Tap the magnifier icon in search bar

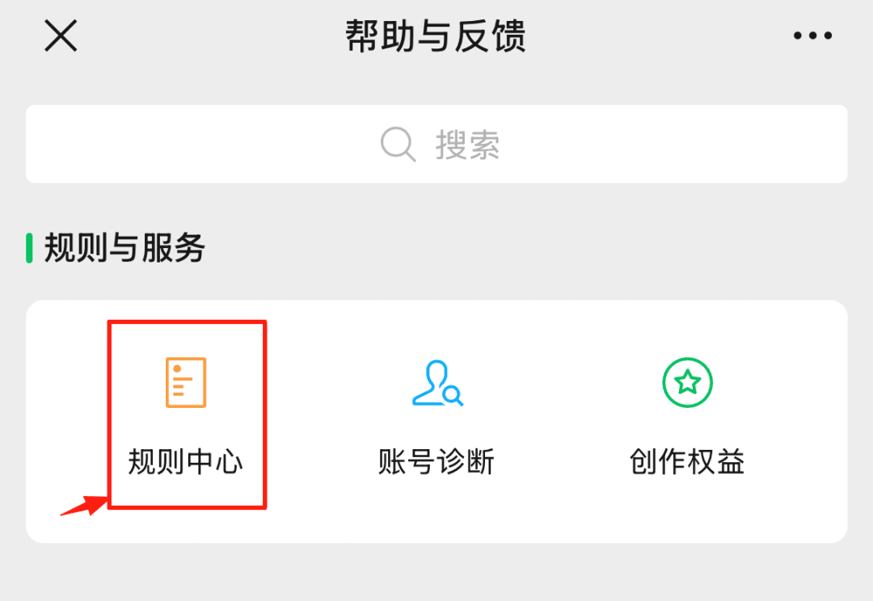pos(398,144)
